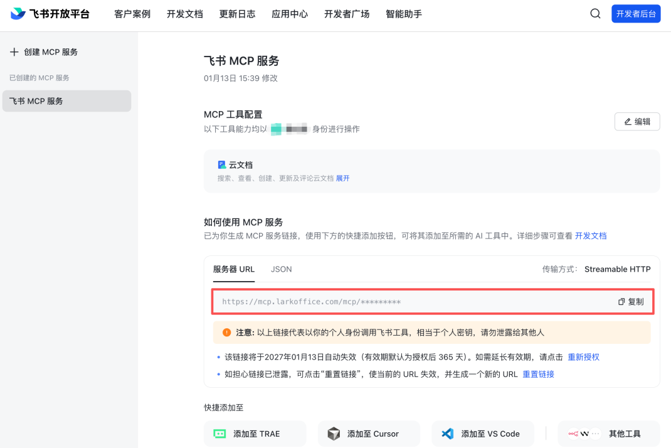Open the 开发者后台 button
The height and width of the screenshot is (448, 671).
tap(636, 14)
